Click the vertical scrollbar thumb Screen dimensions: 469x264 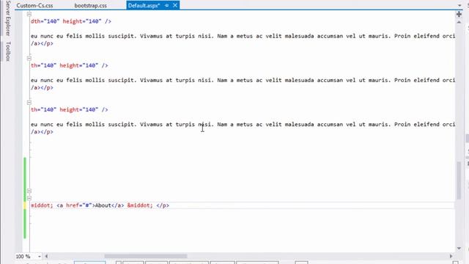tap(459, 180)
